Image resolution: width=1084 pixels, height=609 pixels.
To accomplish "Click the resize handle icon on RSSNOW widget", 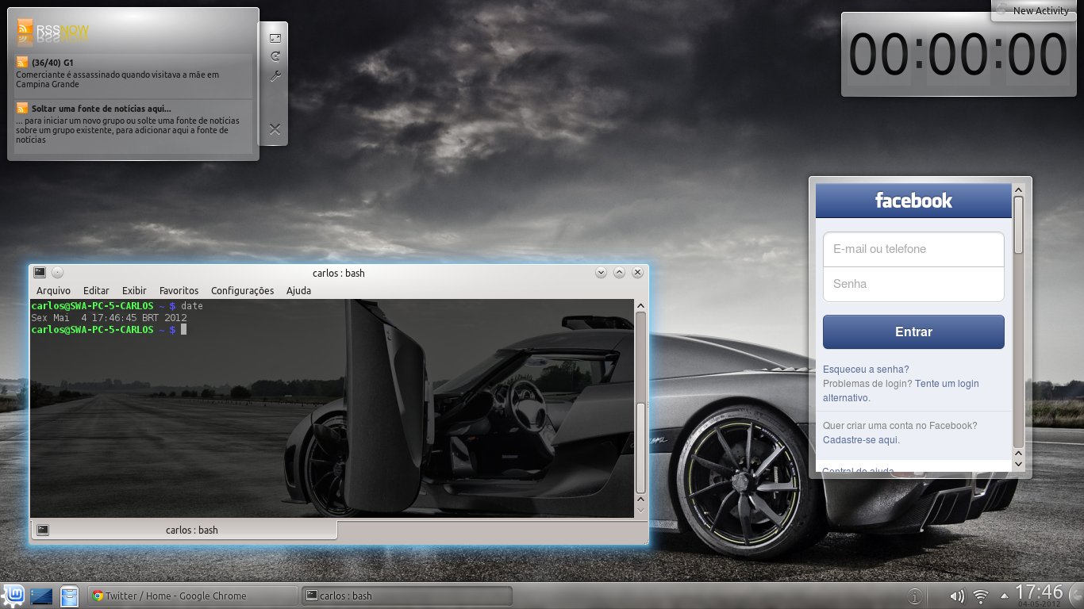I will pyautogui.click(x=275, y=38).
